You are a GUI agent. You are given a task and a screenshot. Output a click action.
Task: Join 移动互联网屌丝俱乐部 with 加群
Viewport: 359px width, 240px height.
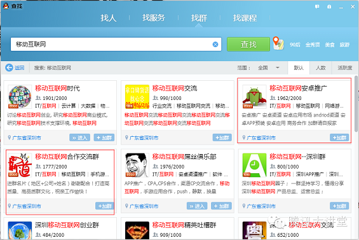click(221, 206)
